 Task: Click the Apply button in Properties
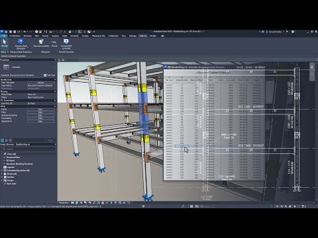click(50, 140)
